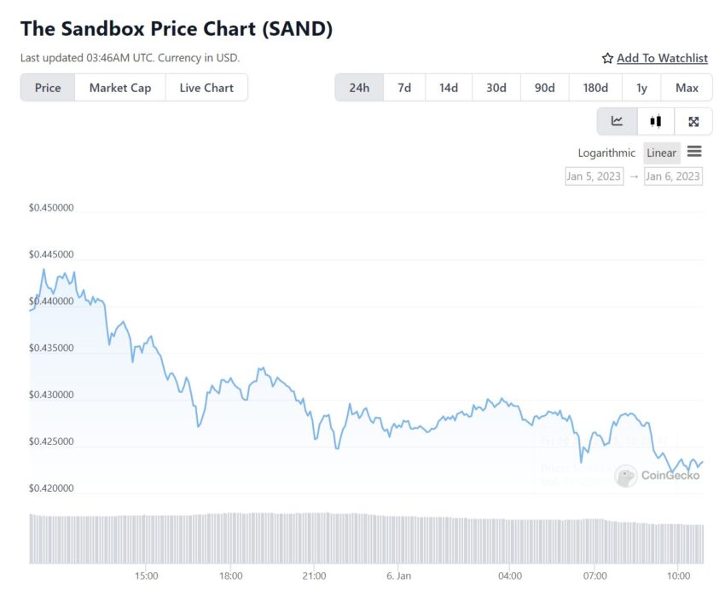Select the Price tab
Screen dimensions: 725x601
click(48, 87)
